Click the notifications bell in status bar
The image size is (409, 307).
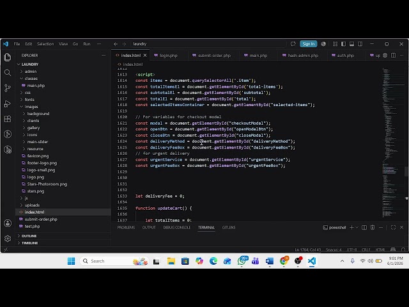tap(403, 249)
